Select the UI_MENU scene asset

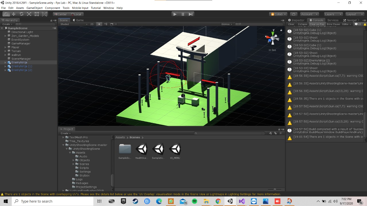pos(175,152)
